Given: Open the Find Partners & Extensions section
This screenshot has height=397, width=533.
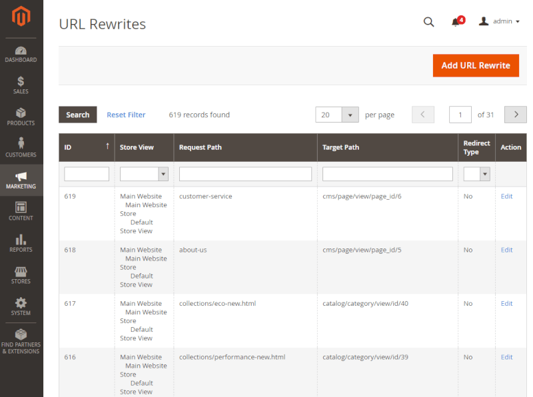Looking at the screenshot, I should [21, 340].
